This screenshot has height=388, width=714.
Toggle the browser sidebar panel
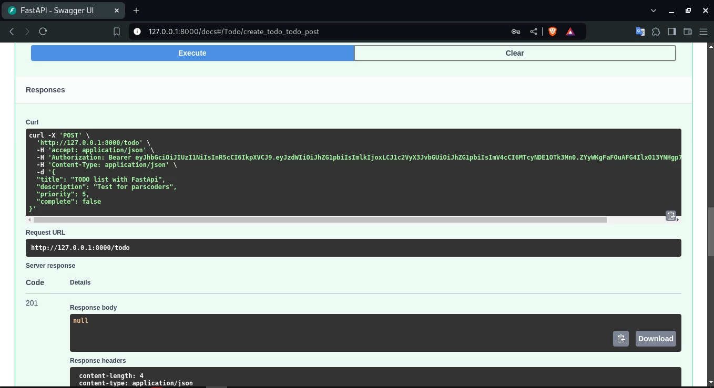(x=671, y=32)
